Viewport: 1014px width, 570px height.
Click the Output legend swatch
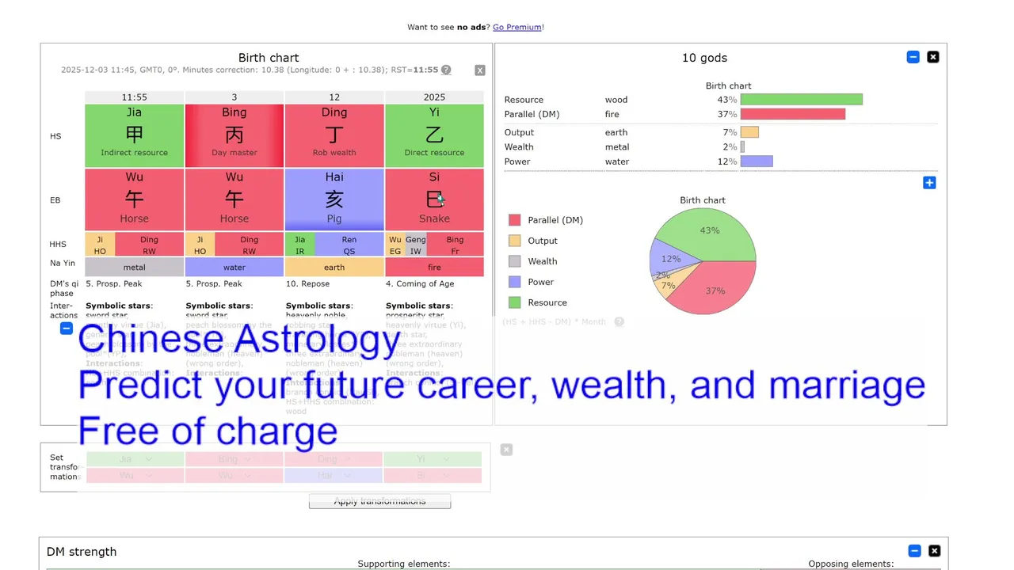pyautogui.click(x=515, y=241)
